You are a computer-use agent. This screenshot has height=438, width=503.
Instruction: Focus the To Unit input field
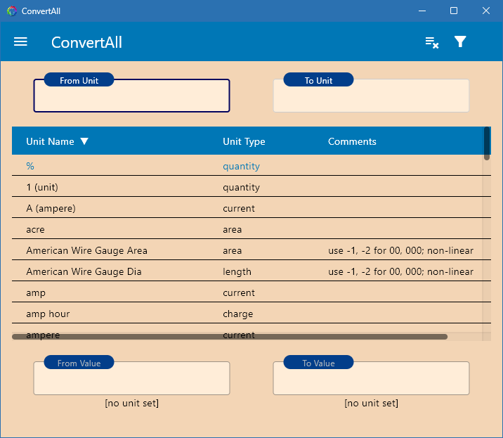371,96
